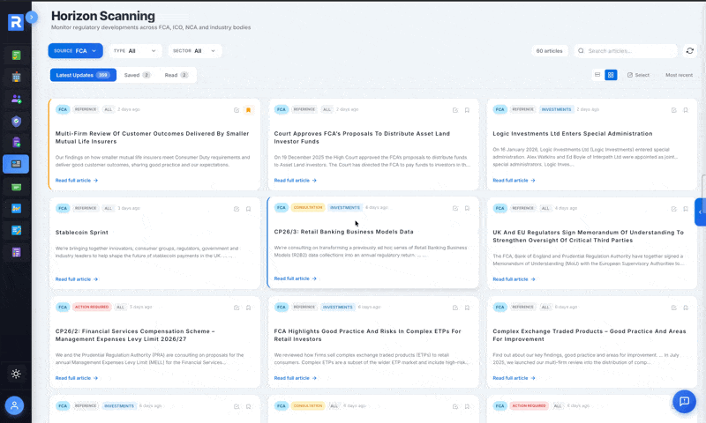Open the Source FCA dropdown
The width and height of the screenshot is (706, 423).
click(75, 51)
